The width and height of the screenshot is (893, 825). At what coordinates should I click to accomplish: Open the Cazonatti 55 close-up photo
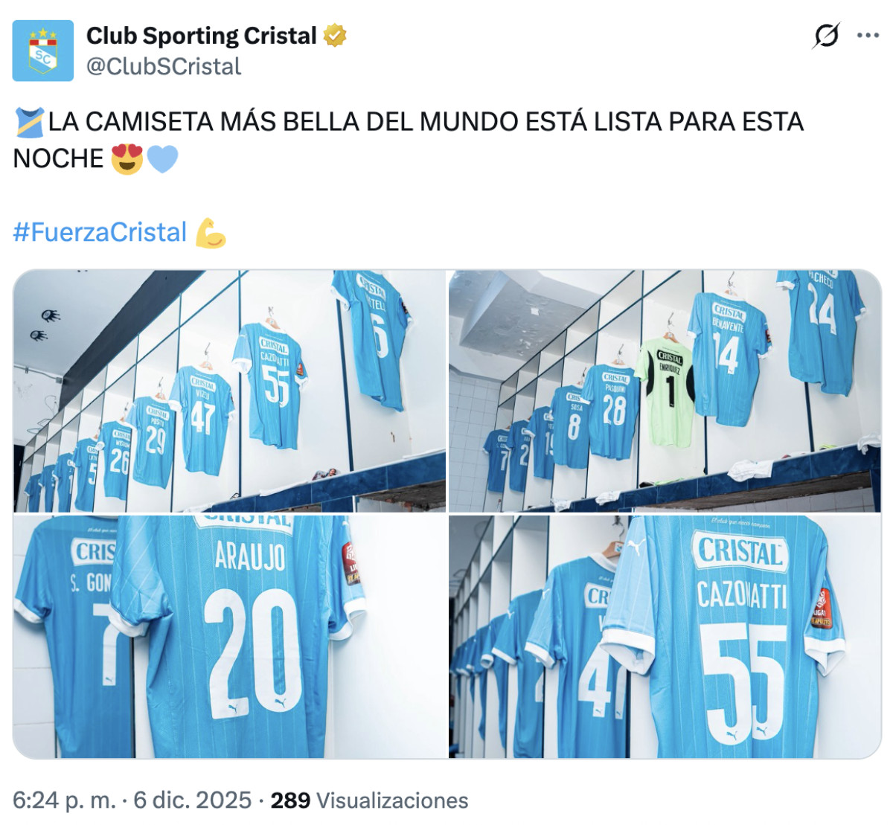(665, 637)
